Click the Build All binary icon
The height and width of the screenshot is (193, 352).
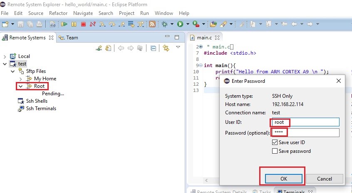point(52,24)
